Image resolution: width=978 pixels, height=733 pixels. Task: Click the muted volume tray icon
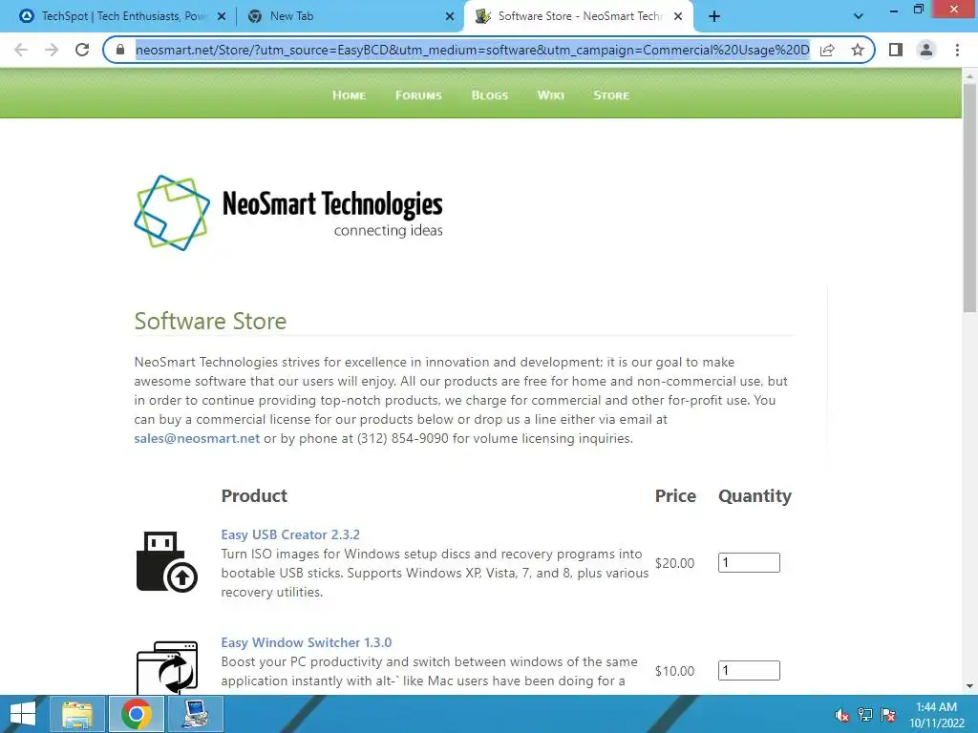pos(842,715)
